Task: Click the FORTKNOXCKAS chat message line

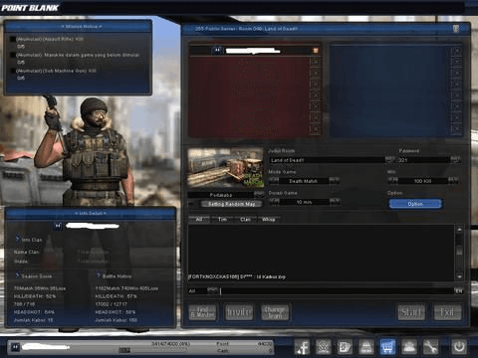Action: point(237,276)
